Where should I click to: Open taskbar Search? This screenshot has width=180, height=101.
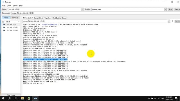[10, 98]
